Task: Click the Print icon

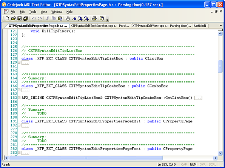Action: (94, 18)
